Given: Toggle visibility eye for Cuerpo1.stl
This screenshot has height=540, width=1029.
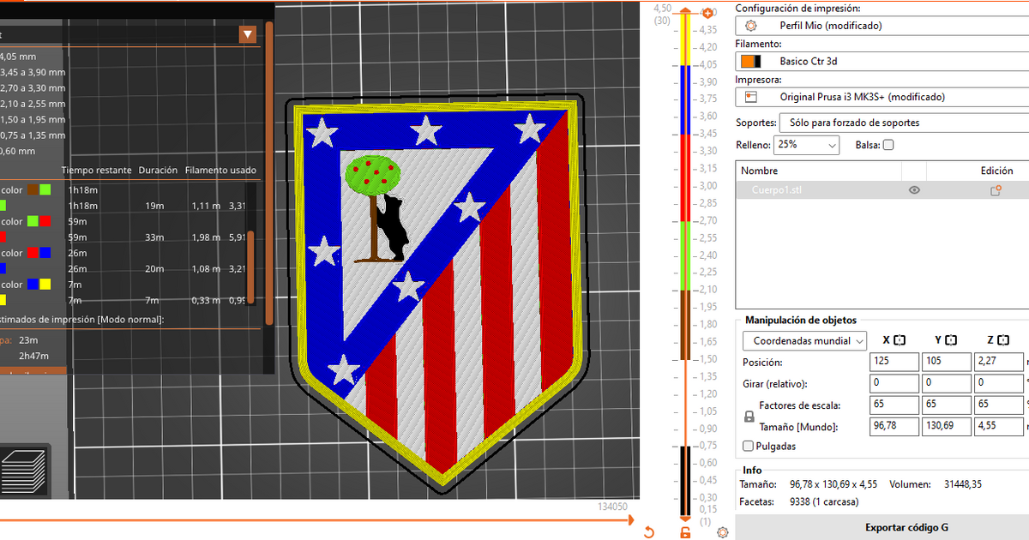Looking at the screenshot, I should click(x=914, y=190).
